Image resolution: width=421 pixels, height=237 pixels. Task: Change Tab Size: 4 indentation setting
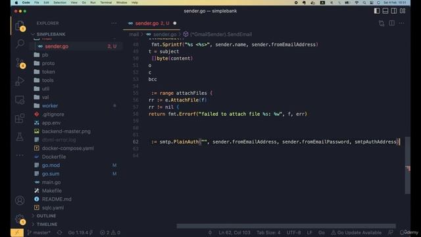(x=268, y=232)
